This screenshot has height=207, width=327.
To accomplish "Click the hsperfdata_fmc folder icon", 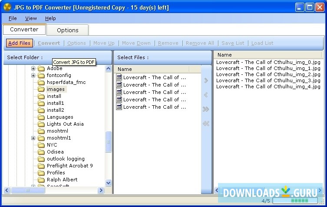I will pos(41,82).
